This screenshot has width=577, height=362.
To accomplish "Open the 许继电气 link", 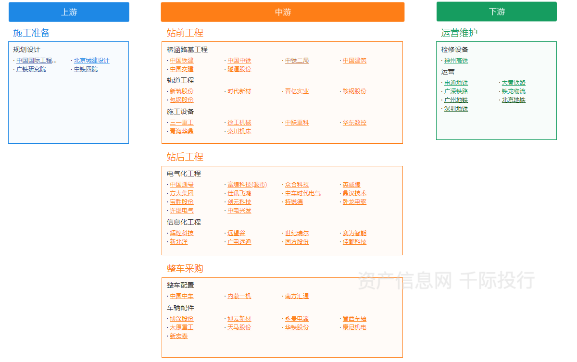I will tap(182, 211).
